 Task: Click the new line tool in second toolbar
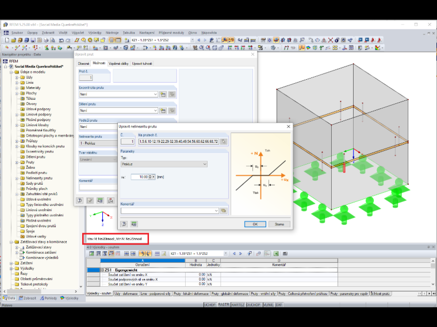point(17,48)
